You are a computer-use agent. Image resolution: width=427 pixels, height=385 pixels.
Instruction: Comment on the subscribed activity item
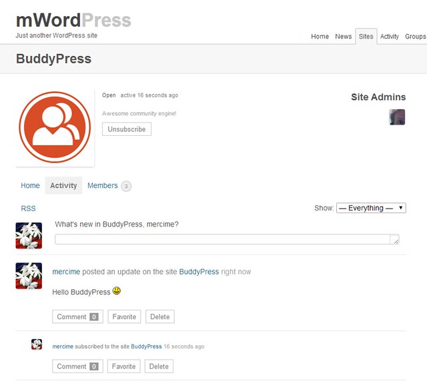tap(77, 366)
